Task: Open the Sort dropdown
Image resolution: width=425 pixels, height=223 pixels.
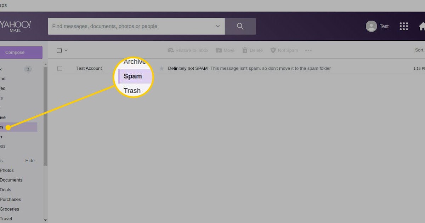Action: click(420, 50)
